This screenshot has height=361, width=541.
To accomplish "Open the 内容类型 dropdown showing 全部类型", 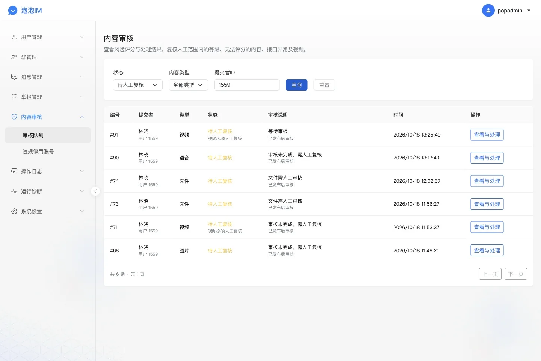I will click(x=188, y=85).
